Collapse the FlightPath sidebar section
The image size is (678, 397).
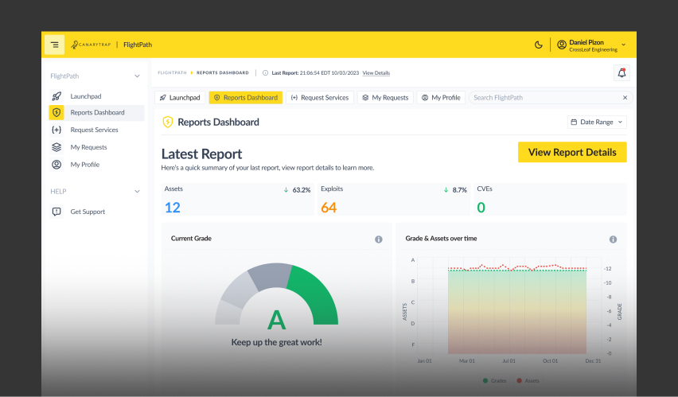point(137,76)
